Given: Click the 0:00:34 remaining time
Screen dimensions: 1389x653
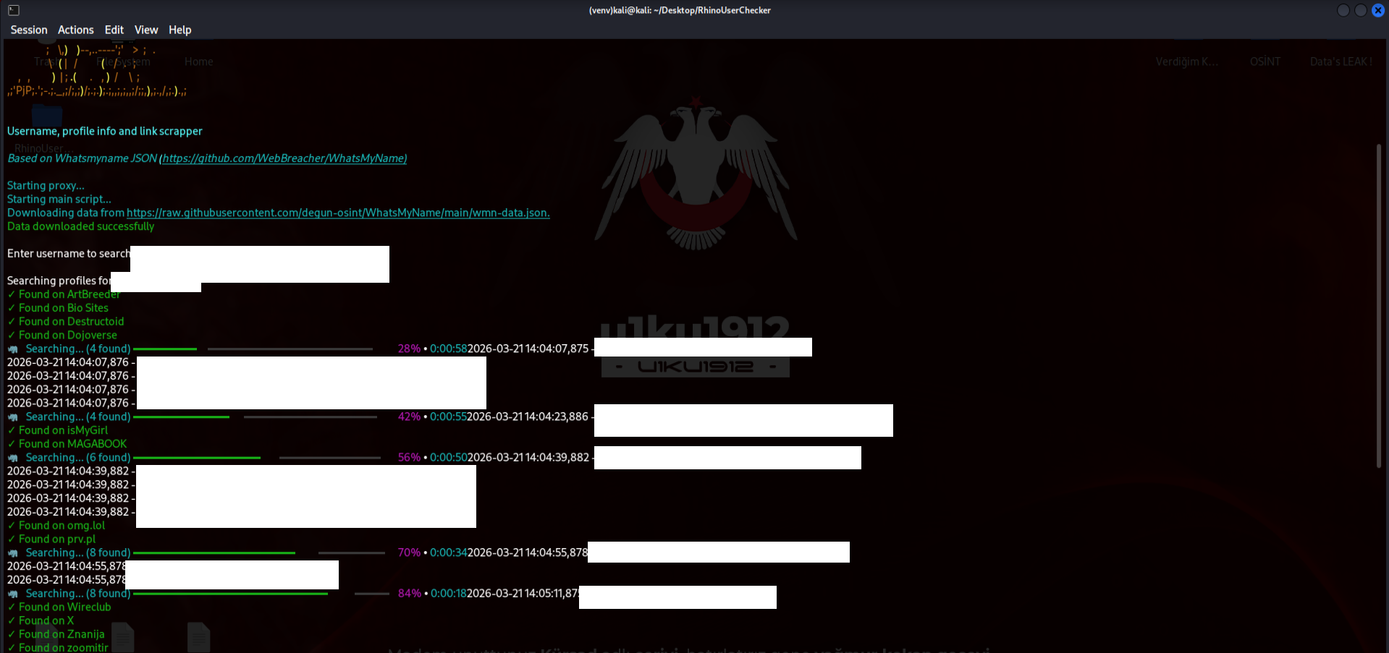Looking at the screenshot, I should [x=448, y=552].
